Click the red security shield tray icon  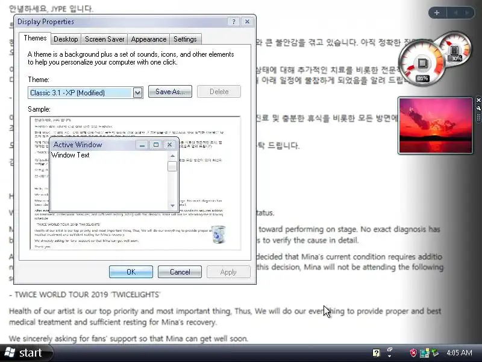[413, 353]
